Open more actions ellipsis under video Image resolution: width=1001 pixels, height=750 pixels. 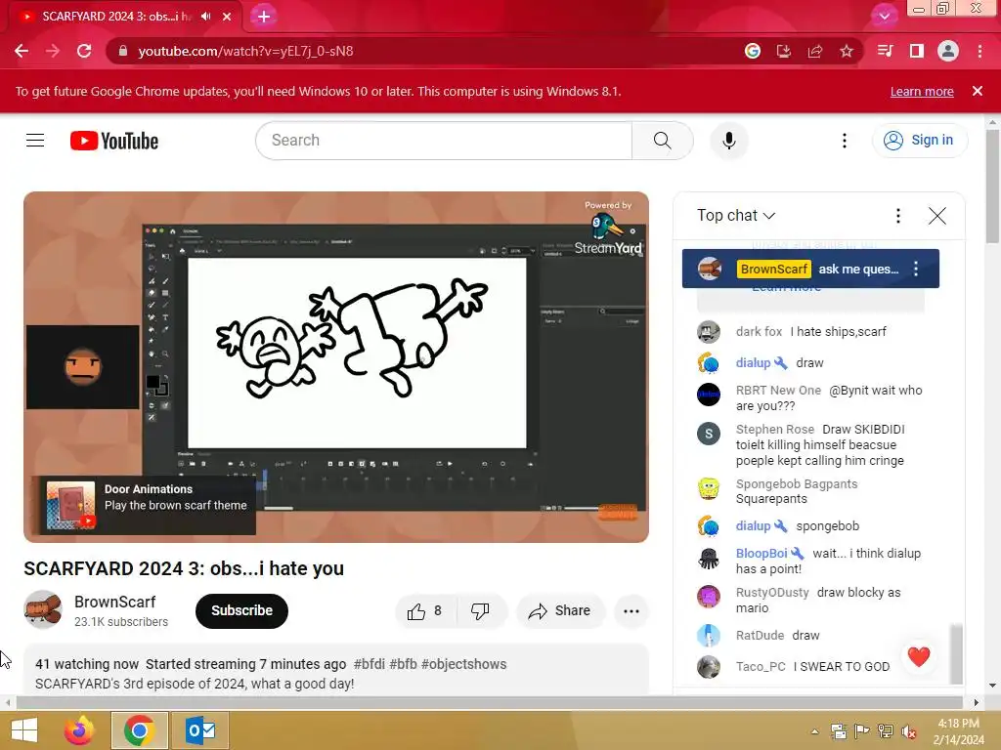point(631,611)
